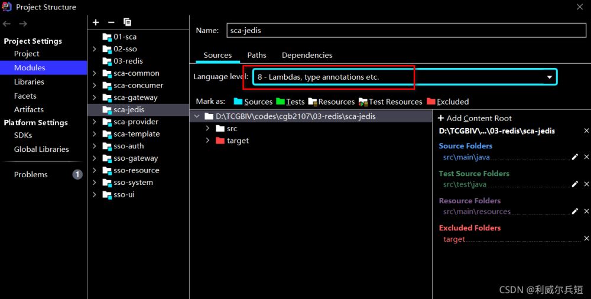This screenshot has height=299, width=591.
Task: Expand the sso-ui module node
Action: (95, 194)
